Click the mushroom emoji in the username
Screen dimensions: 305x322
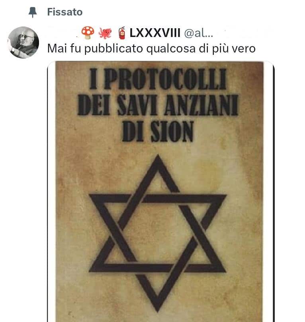(88, 33)
